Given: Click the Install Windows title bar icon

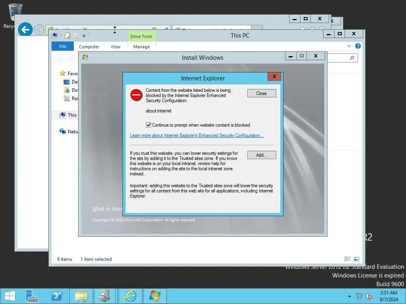Looking at the screenshot, I should [85, 57].
